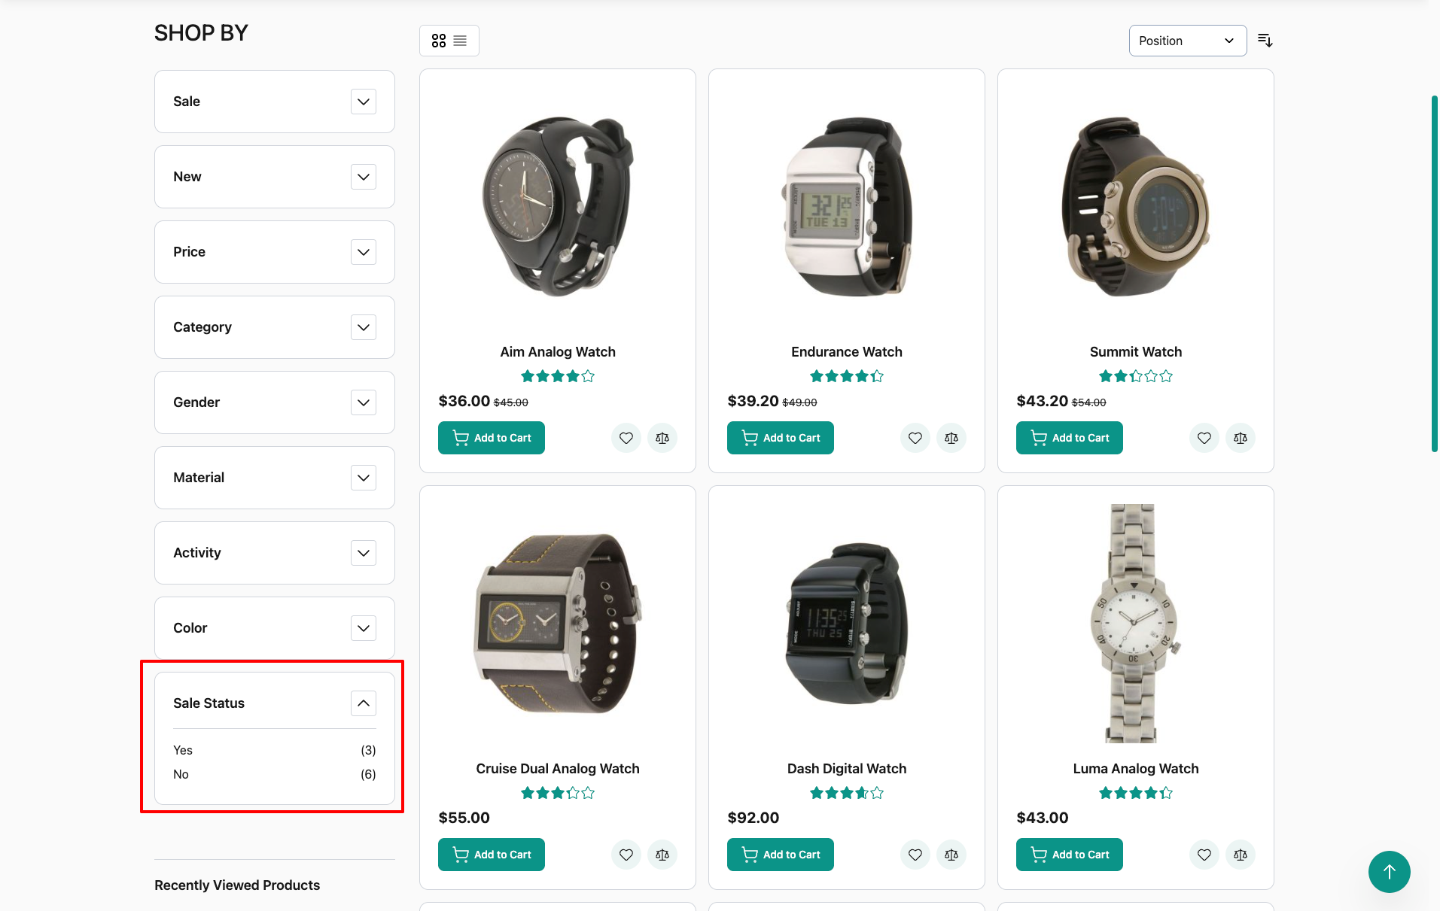Switch to grid view layout
This screenshot has height=911, width=1440.
pyautogui.click(x=438, y=41)
